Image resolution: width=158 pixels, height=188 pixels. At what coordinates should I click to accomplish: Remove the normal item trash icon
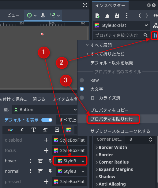pos(40,171)
